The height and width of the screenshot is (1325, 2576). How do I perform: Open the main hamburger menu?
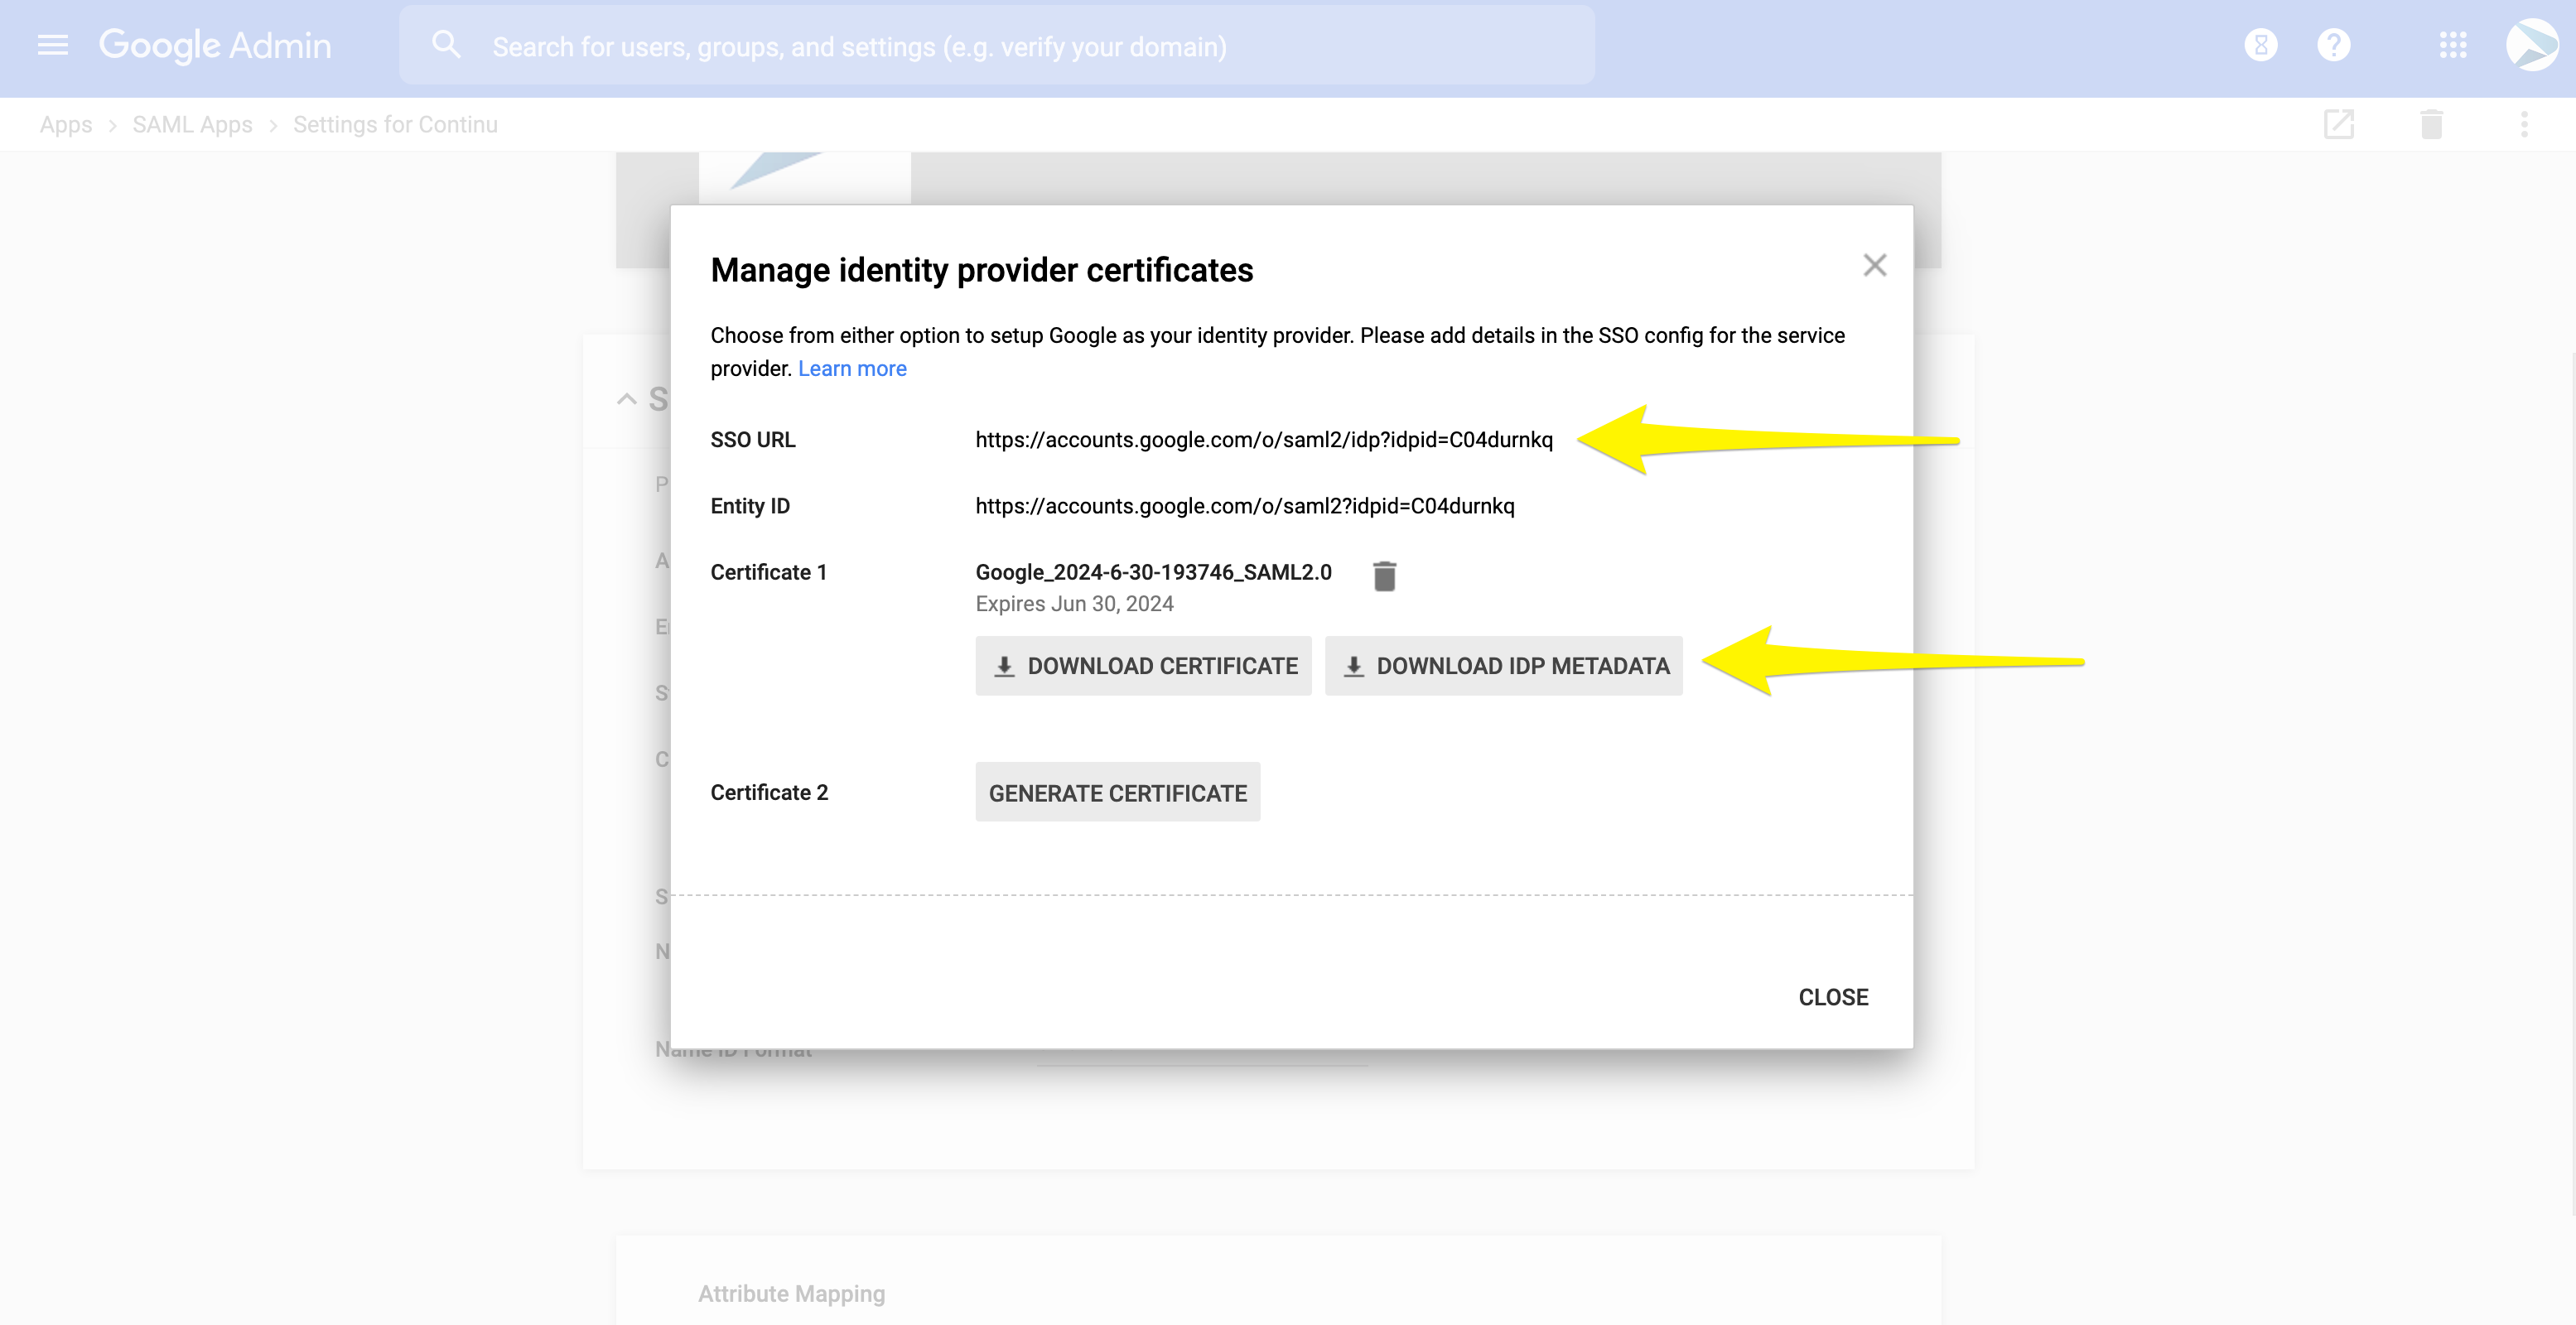tap(53, 45)
